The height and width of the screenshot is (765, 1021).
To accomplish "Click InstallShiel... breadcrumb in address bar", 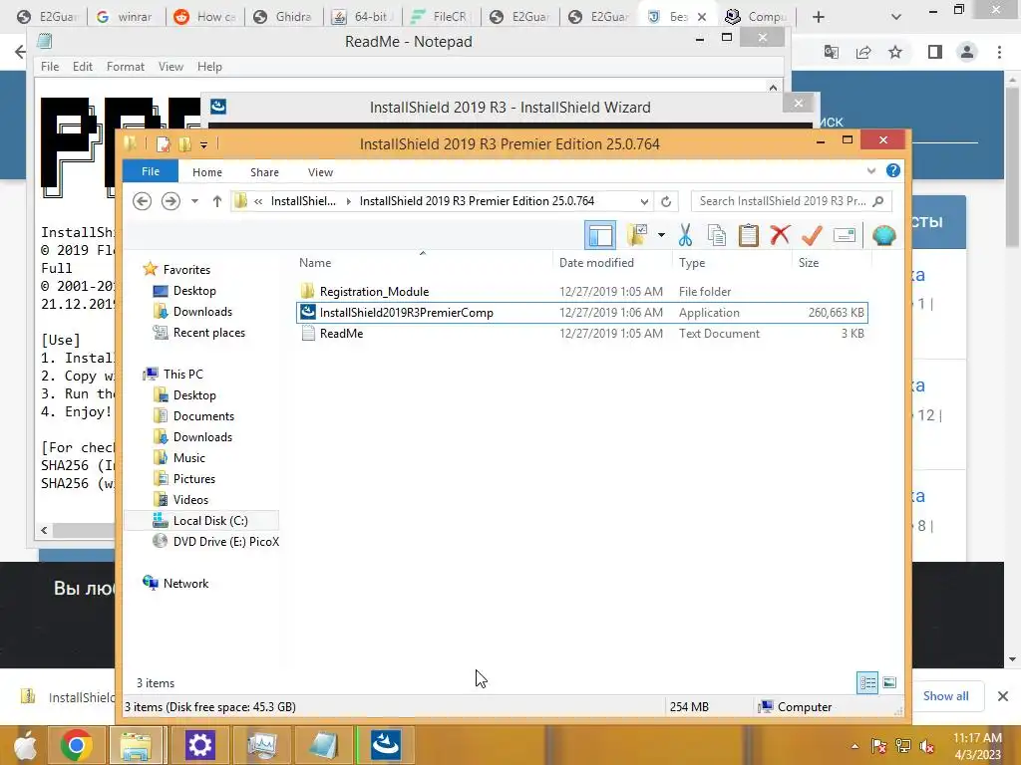I will (303, 201).
